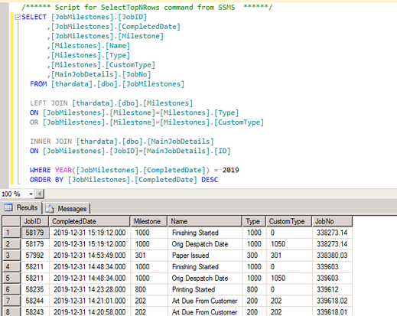This screenshot has height=316, width=397.
Task: Click Art Due From Customer in row 7
Action: pyautogui.click(x=205, y=301)
